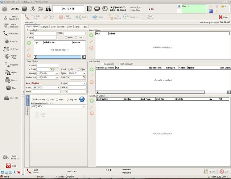Check the Çocuğu Yok checkbox
The width and height of the screenshot is (231, 179).
pos(102,64)
